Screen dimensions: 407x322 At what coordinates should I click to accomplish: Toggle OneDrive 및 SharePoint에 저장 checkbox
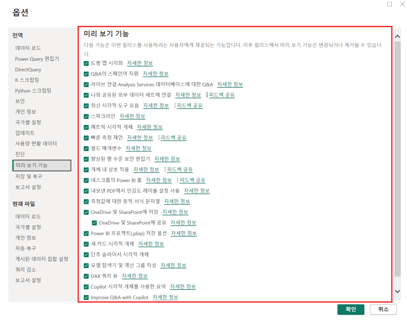[x=86, y=212]
